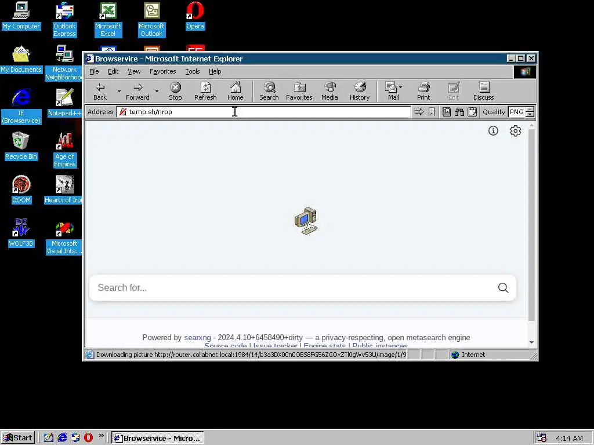Click the bookmark ribbon icon beside Go arrow

click(432, 112)
